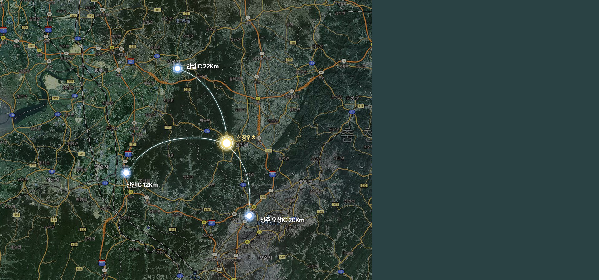The image size is (599, 280).
Task: Click the route 17 shield near 청주
Action: [243, 184]
